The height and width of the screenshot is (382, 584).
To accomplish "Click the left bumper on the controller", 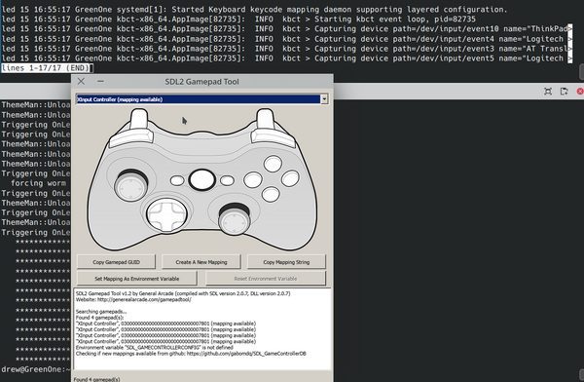I will [x=131, y=137].
